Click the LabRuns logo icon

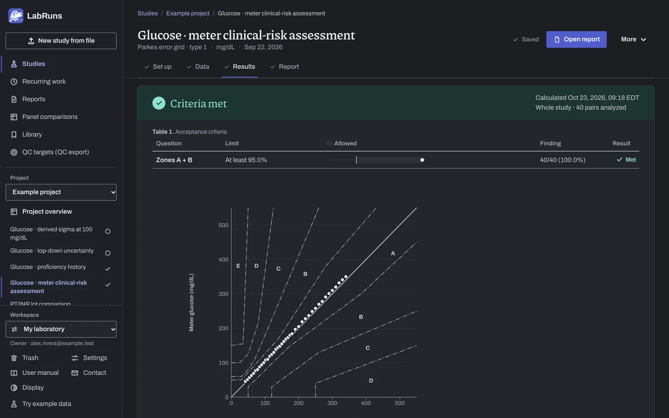(16, 16)
